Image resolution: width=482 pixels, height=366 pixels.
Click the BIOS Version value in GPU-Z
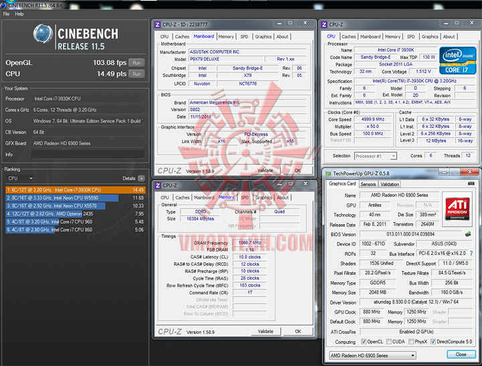click(x=410, y=234)
